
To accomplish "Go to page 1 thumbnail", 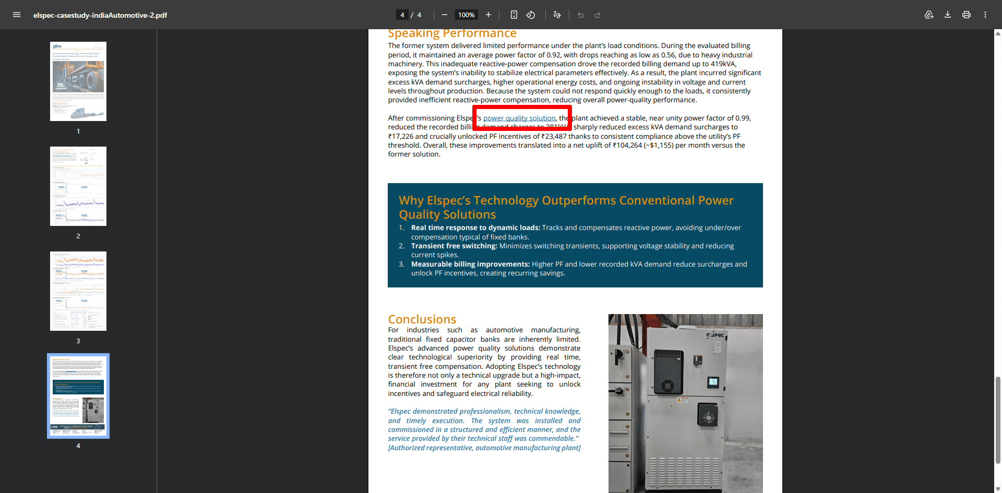I will (78, 81).
